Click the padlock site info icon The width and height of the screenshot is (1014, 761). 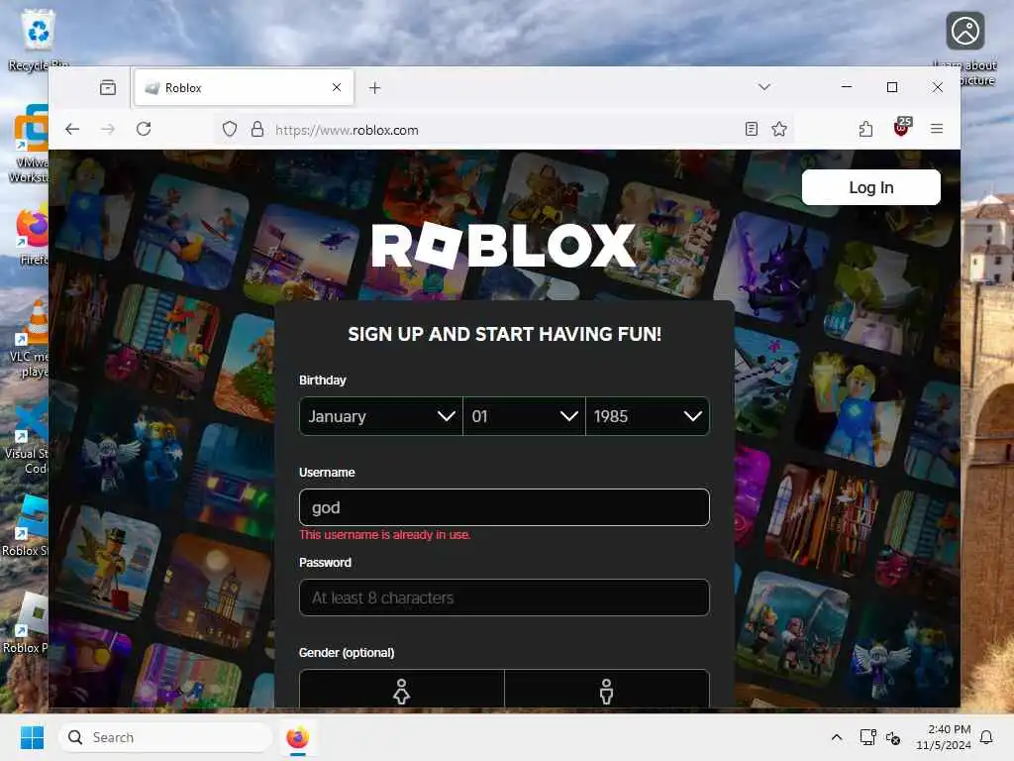257,130
